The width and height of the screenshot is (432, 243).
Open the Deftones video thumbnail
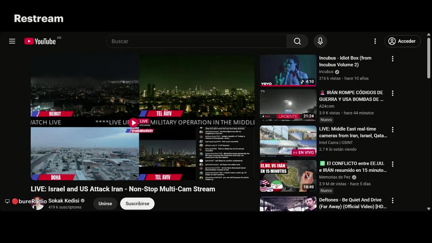(288, 204)
